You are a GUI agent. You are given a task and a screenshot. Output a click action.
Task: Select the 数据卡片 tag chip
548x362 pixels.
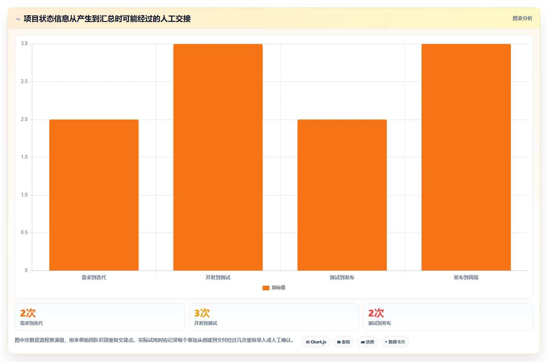pos(395,342)
